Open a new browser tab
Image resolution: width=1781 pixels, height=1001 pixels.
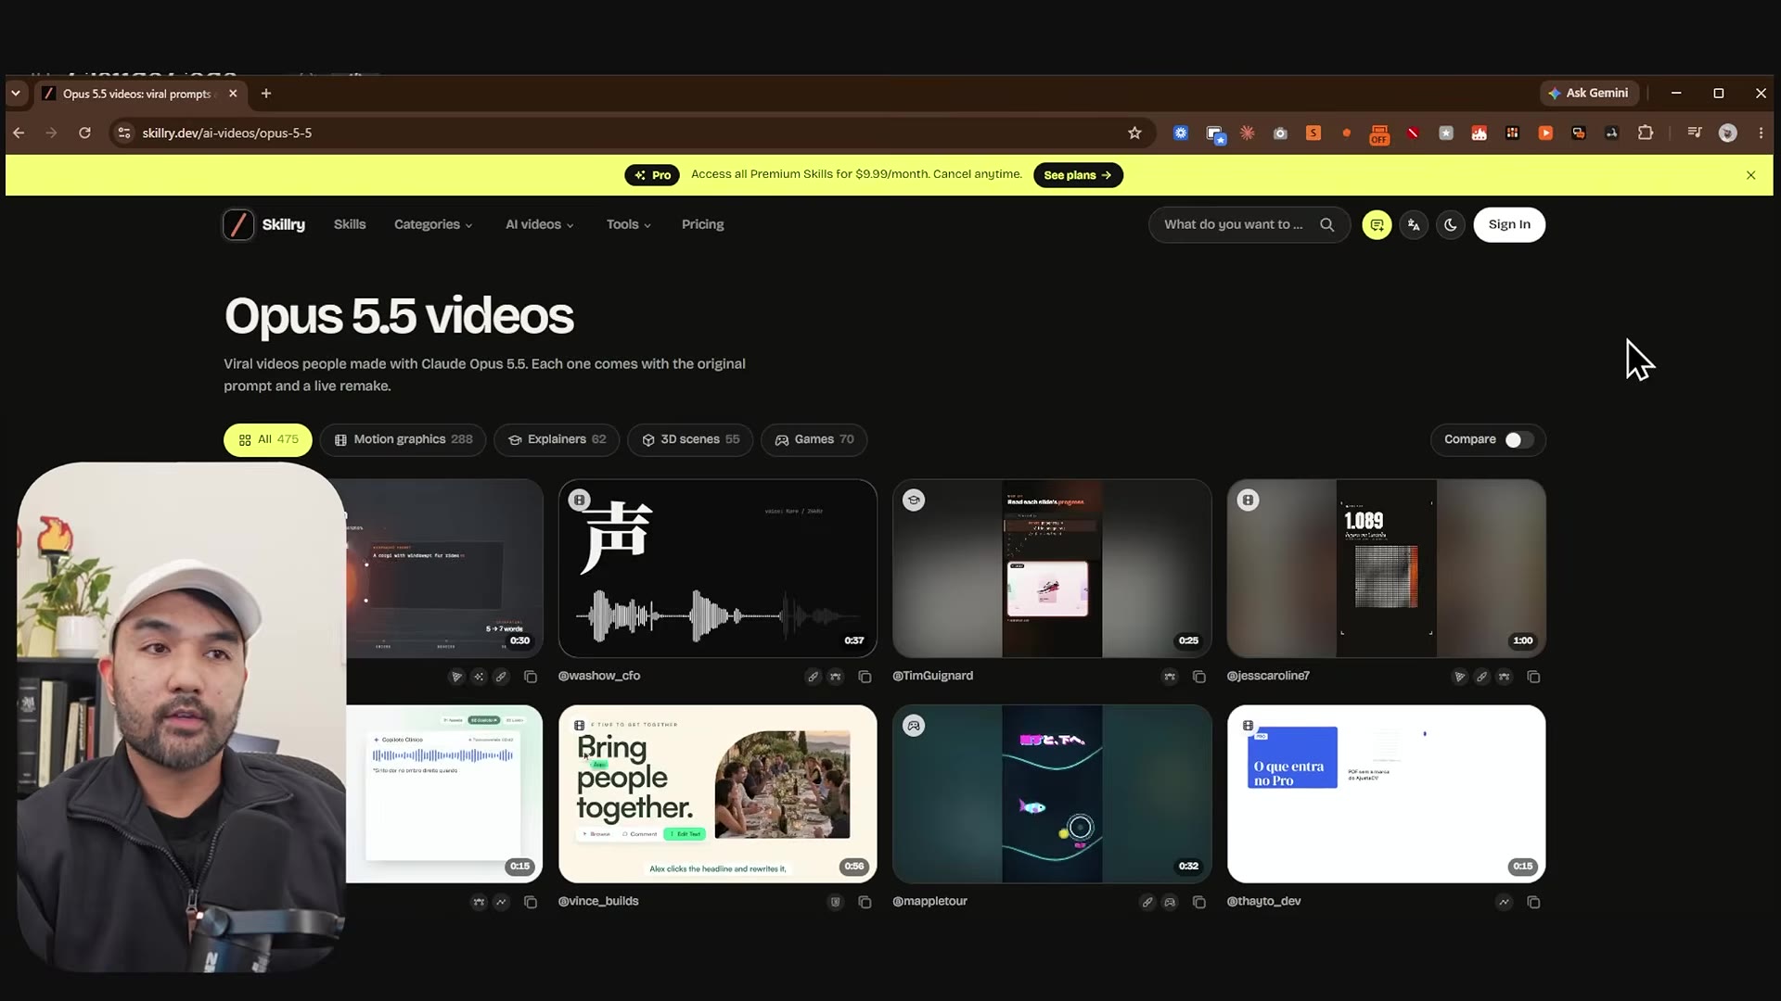pyautogui.click(x=266, y=93)
